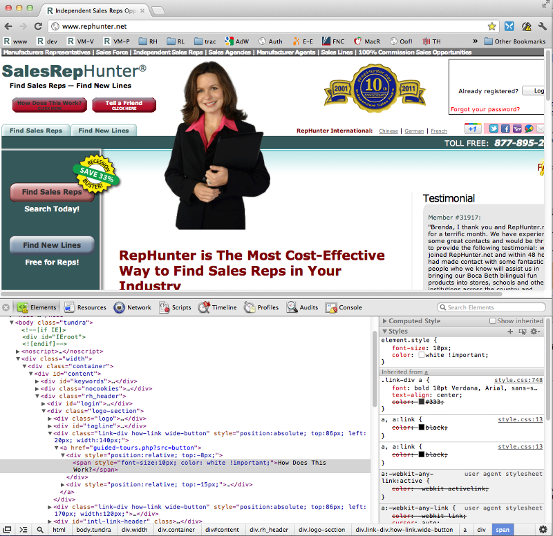The image size is (553, 536).
Task: Open the French language link
Action: pos(439,131)
